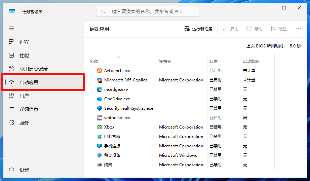Open the 详细信息 tab
This screenshot has height=181, width=310.
tap(44, 109)
